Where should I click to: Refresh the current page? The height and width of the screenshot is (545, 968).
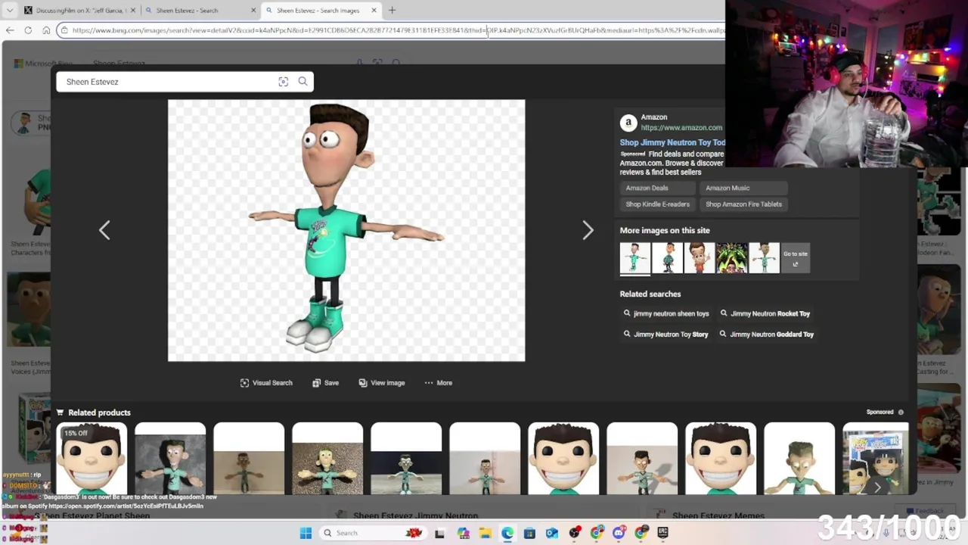(28, 30)
